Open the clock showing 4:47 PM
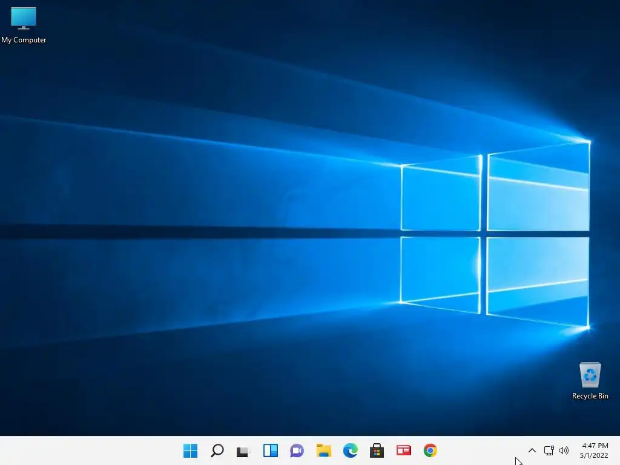Viewport: 620px width, 465px height. click(595, 446)
